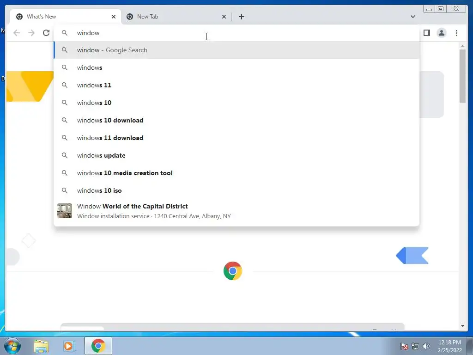Expand the tab search chevron
Image resolution: width=473 pixels, height=355 pixels.
pyautogui.click(x=412, y=17)
